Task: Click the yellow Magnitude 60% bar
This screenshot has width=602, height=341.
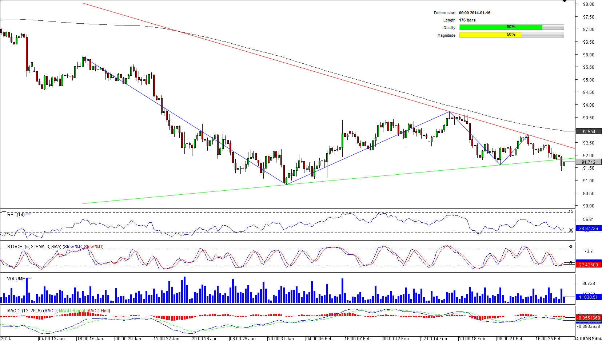Action: point(490,35)
